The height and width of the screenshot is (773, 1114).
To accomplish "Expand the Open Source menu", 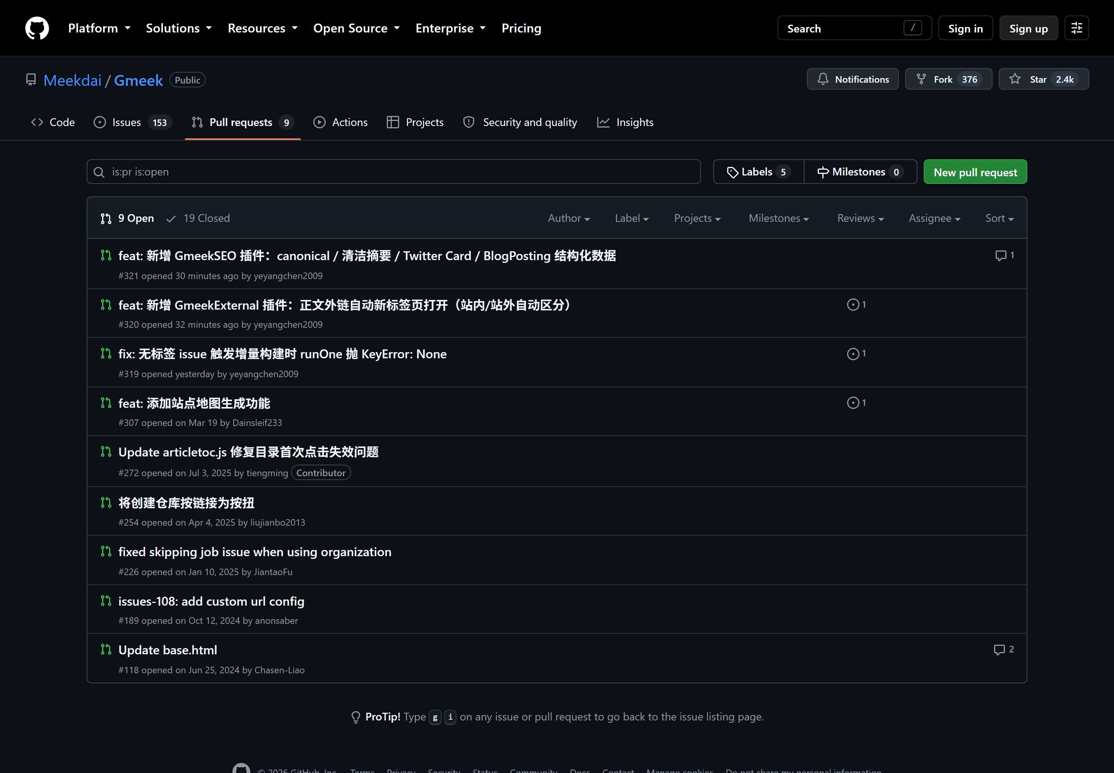I will click(356, 28).
